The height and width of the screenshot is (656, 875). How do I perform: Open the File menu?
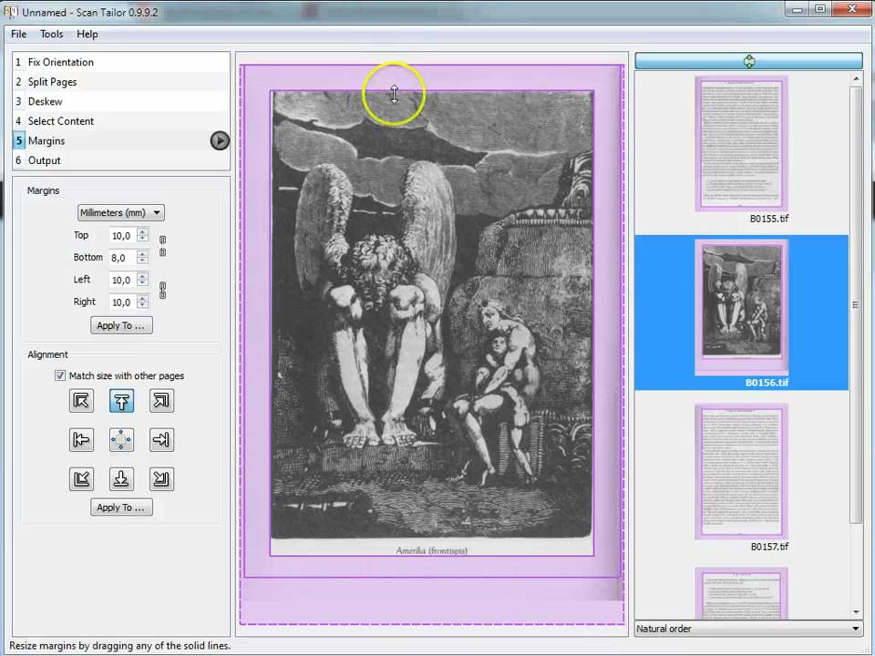point(18,34)
